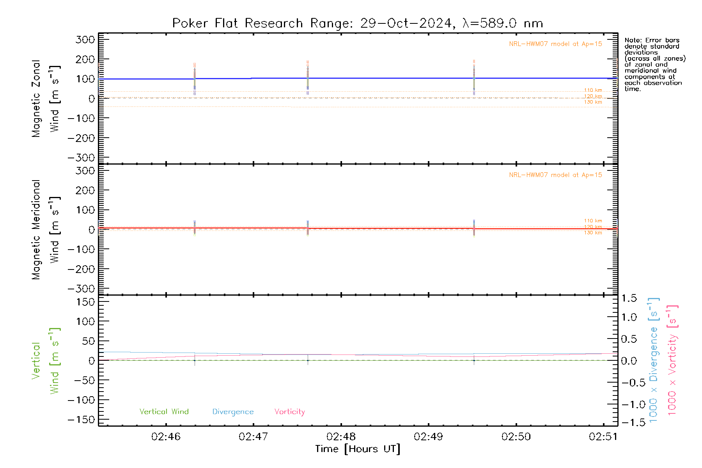Click the 02:50 time tick label
The image size is (702, 468).
[x=516, y=436]
